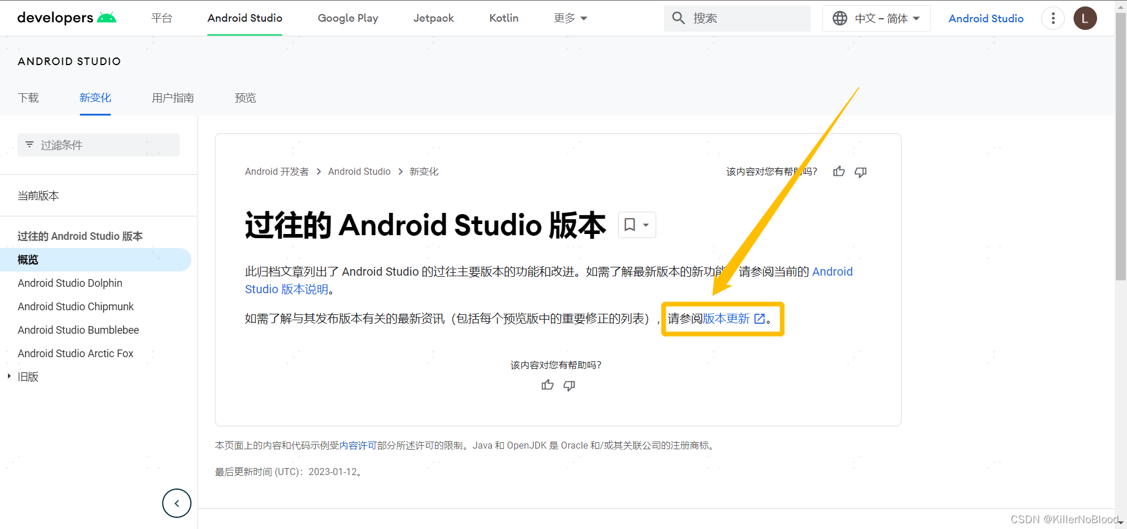This screenshot has height=529, width=1127.
Task: Open the 平台 nav item
Action: [x=161, y=18]
